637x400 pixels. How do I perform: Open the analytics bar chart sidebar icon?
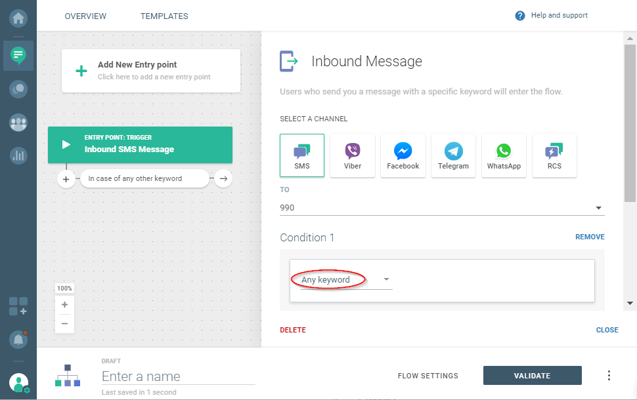(18, 155)
